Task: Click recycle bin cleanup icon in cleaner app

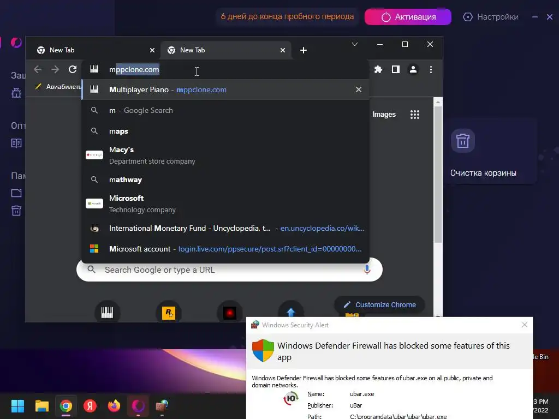Action: (x=463, y=141)
